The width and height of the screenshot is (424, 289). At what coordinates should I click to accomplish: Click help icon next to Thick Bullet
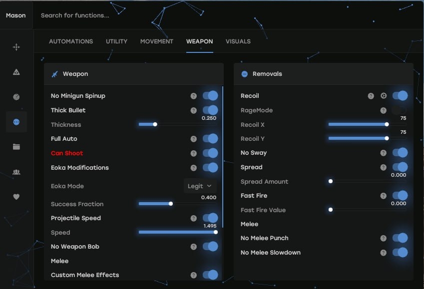pyautogui.click(x=193, y=110)
